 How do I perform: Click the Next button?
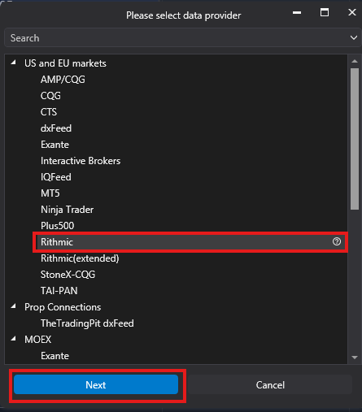coord(96,384)
